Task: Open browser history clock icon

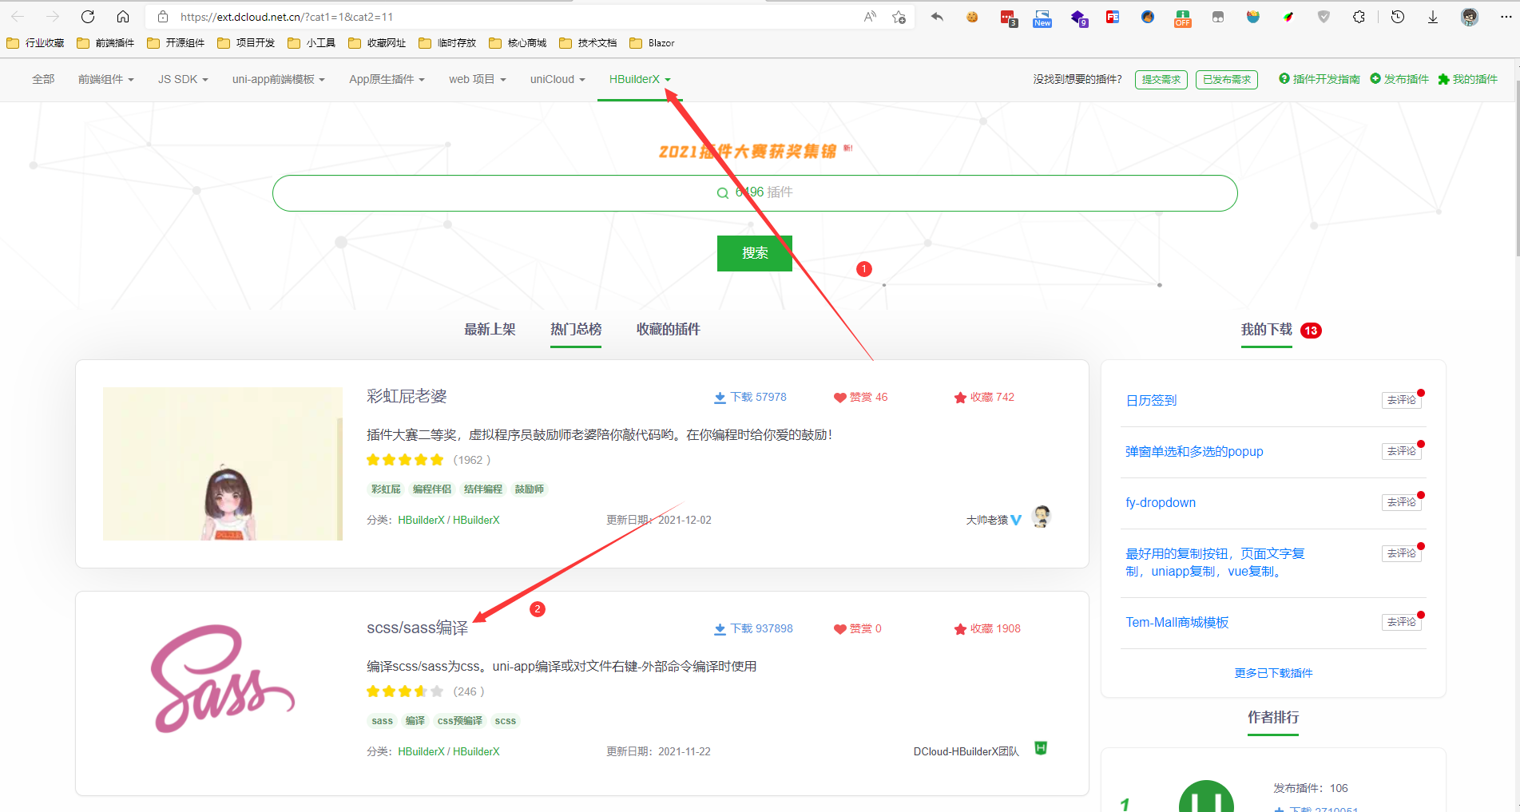Action: point(1398,17)
